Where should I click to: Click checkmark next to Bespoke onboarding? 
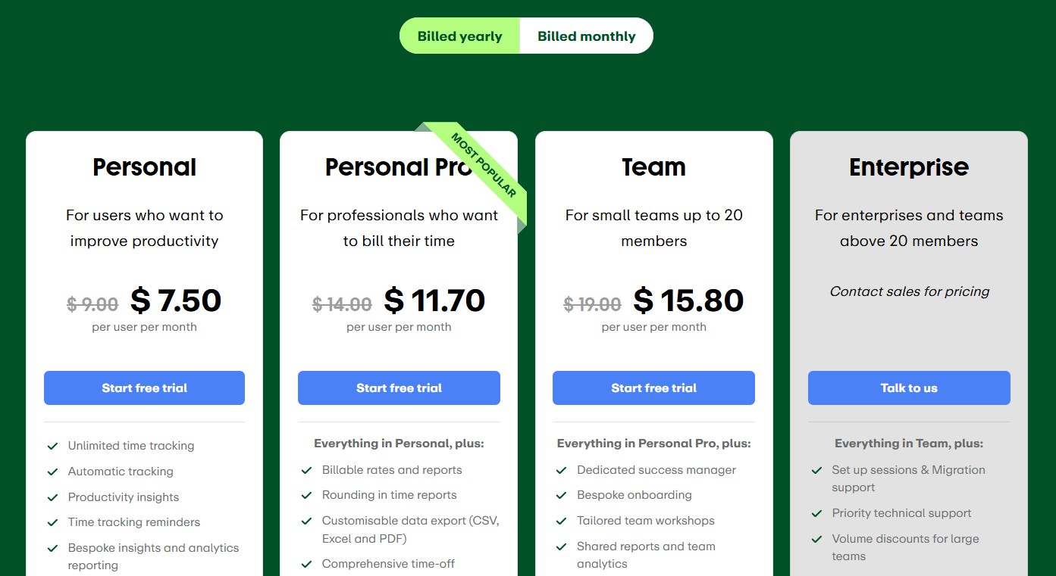[x=562, y=496]
